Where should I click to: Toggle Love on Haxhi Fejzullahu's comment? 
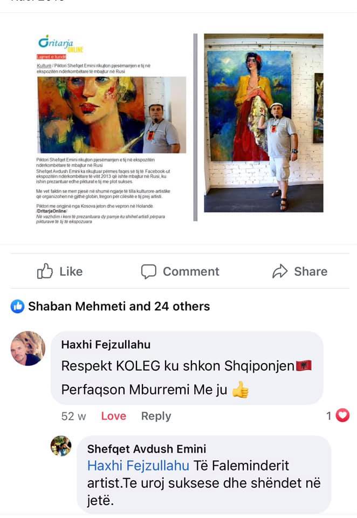point(114,416)
